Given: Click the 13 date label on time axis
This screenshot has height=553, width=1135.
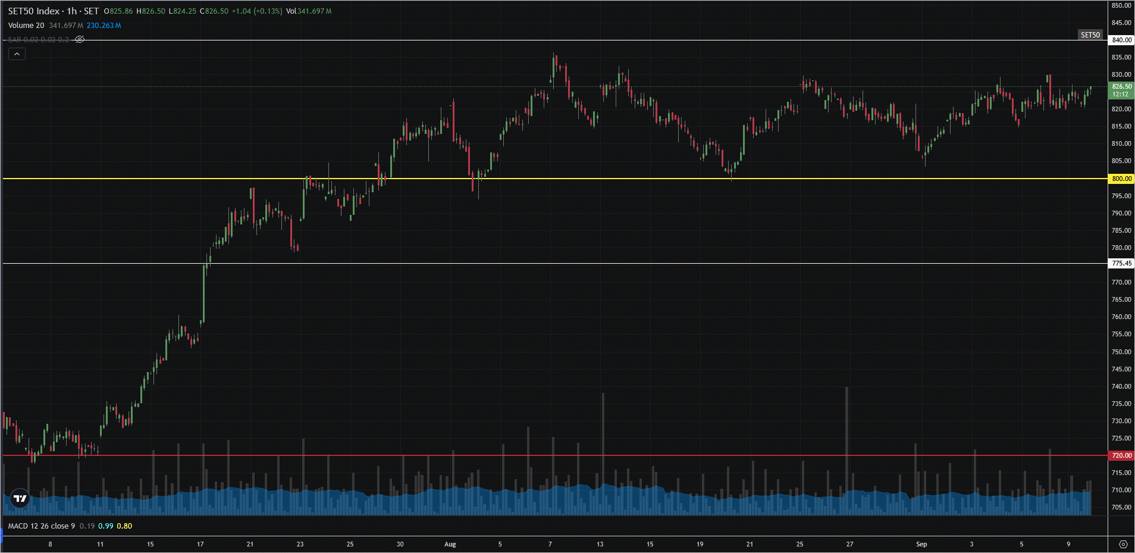Looking at the screenshot, I should 600,544.
